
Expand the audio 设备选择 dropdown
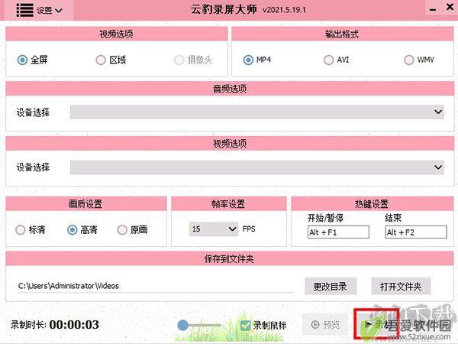click(x=257, y=112)
